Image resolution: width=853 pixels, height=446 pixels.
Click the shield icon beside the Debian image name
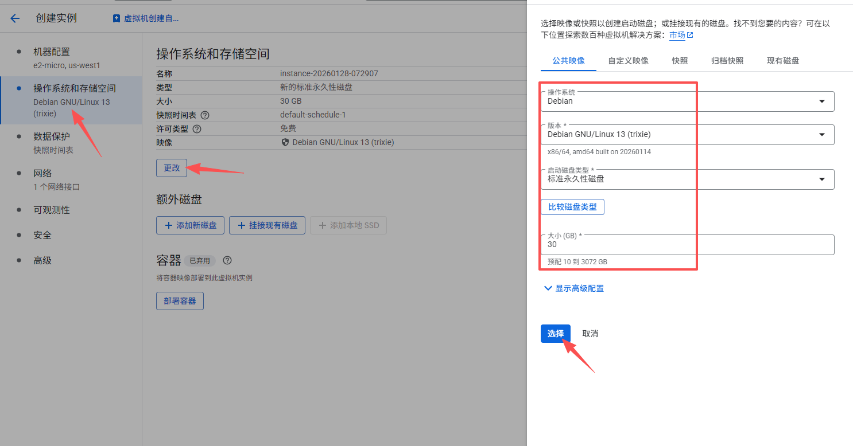pyautogui.click(x=285, y=142)
